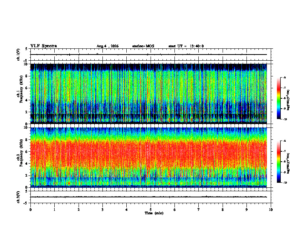Viewport: 305px width, 235px height.
Task: Click the "9" tick label on the time axis
Action: pos(246,210)
